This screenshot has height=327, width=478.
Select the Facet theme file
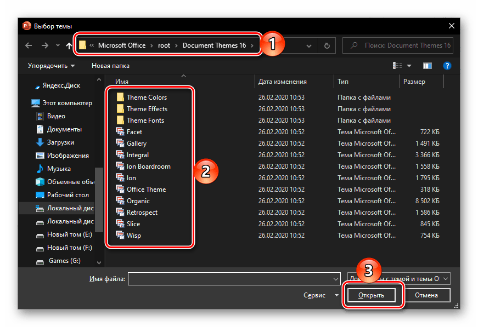coord(134,132)
